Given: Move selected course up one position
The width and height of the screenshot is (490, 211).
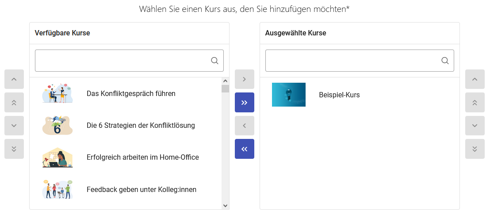Looking at the screenshot, I should click(475, 79).
